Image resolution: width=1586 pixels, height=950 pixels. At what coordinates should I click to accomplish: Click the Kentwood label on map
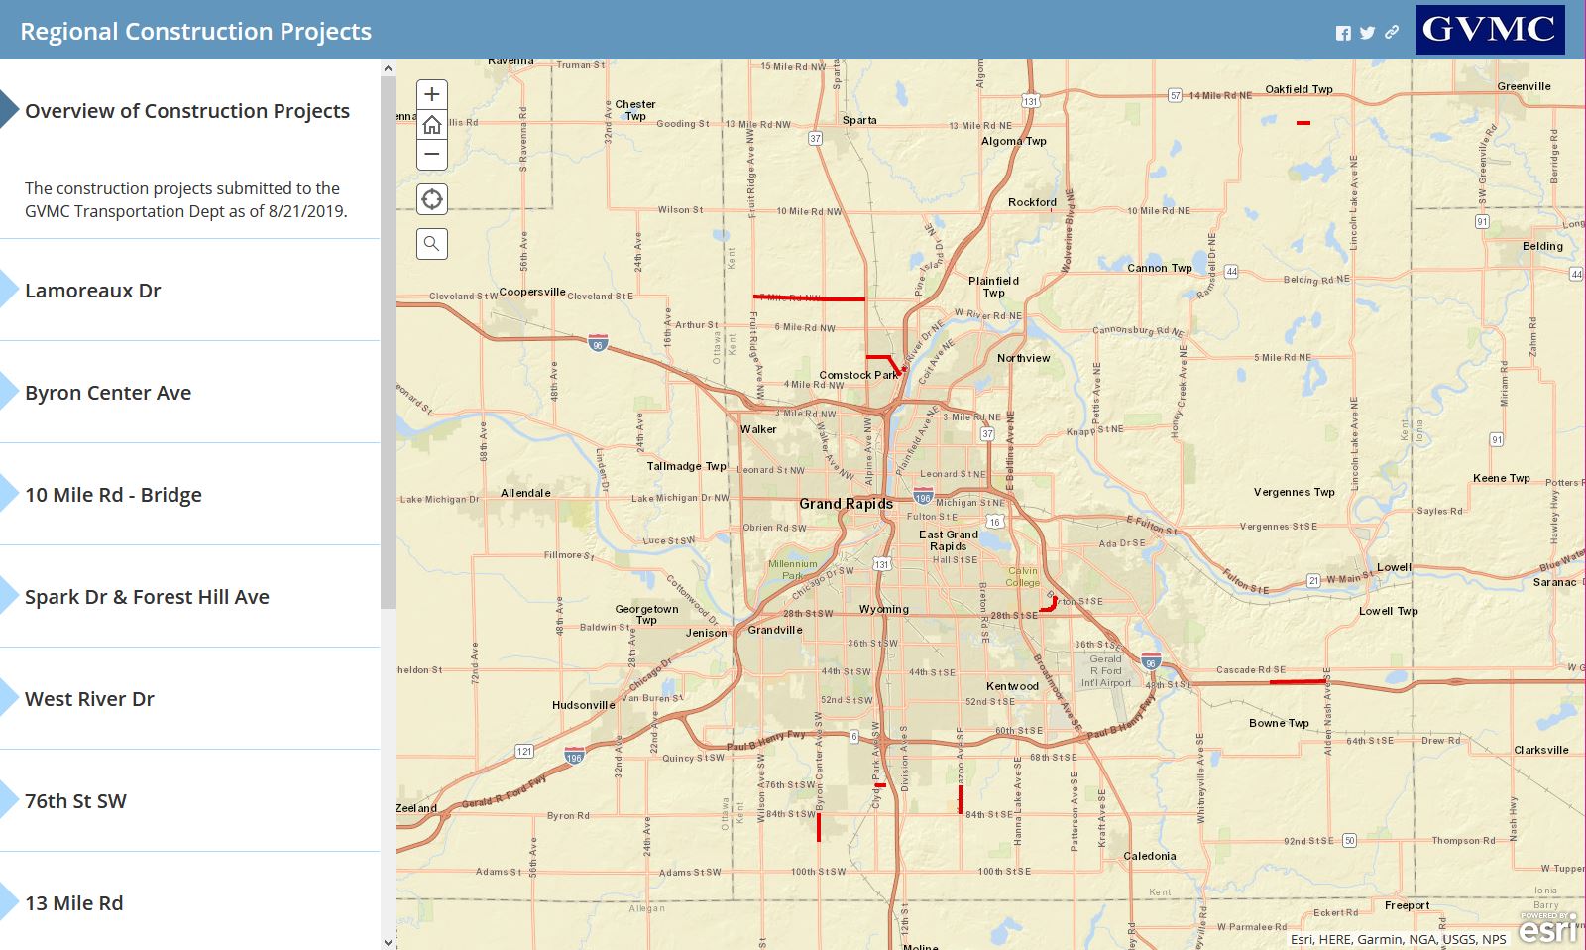[1012, 686]
